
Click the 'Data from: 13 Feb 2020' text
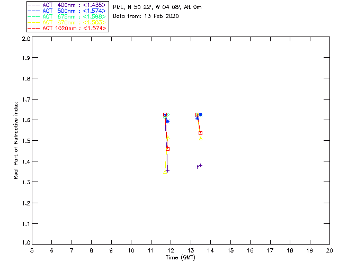(146, 16)
